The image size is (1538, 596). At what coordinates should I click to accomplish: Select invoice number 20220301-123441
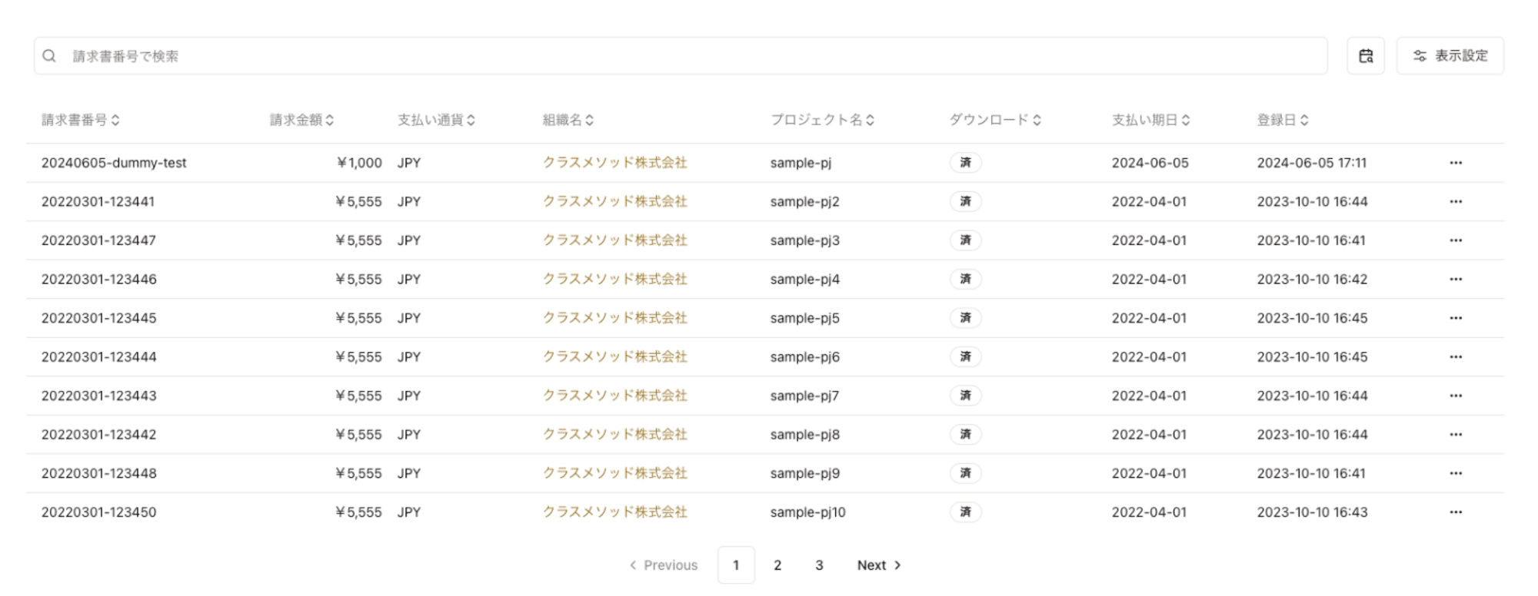pyautogui.click(x=98, y=202)
